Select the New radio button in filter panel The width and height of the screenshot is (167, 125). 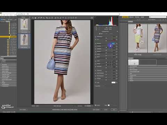(100, 34)
